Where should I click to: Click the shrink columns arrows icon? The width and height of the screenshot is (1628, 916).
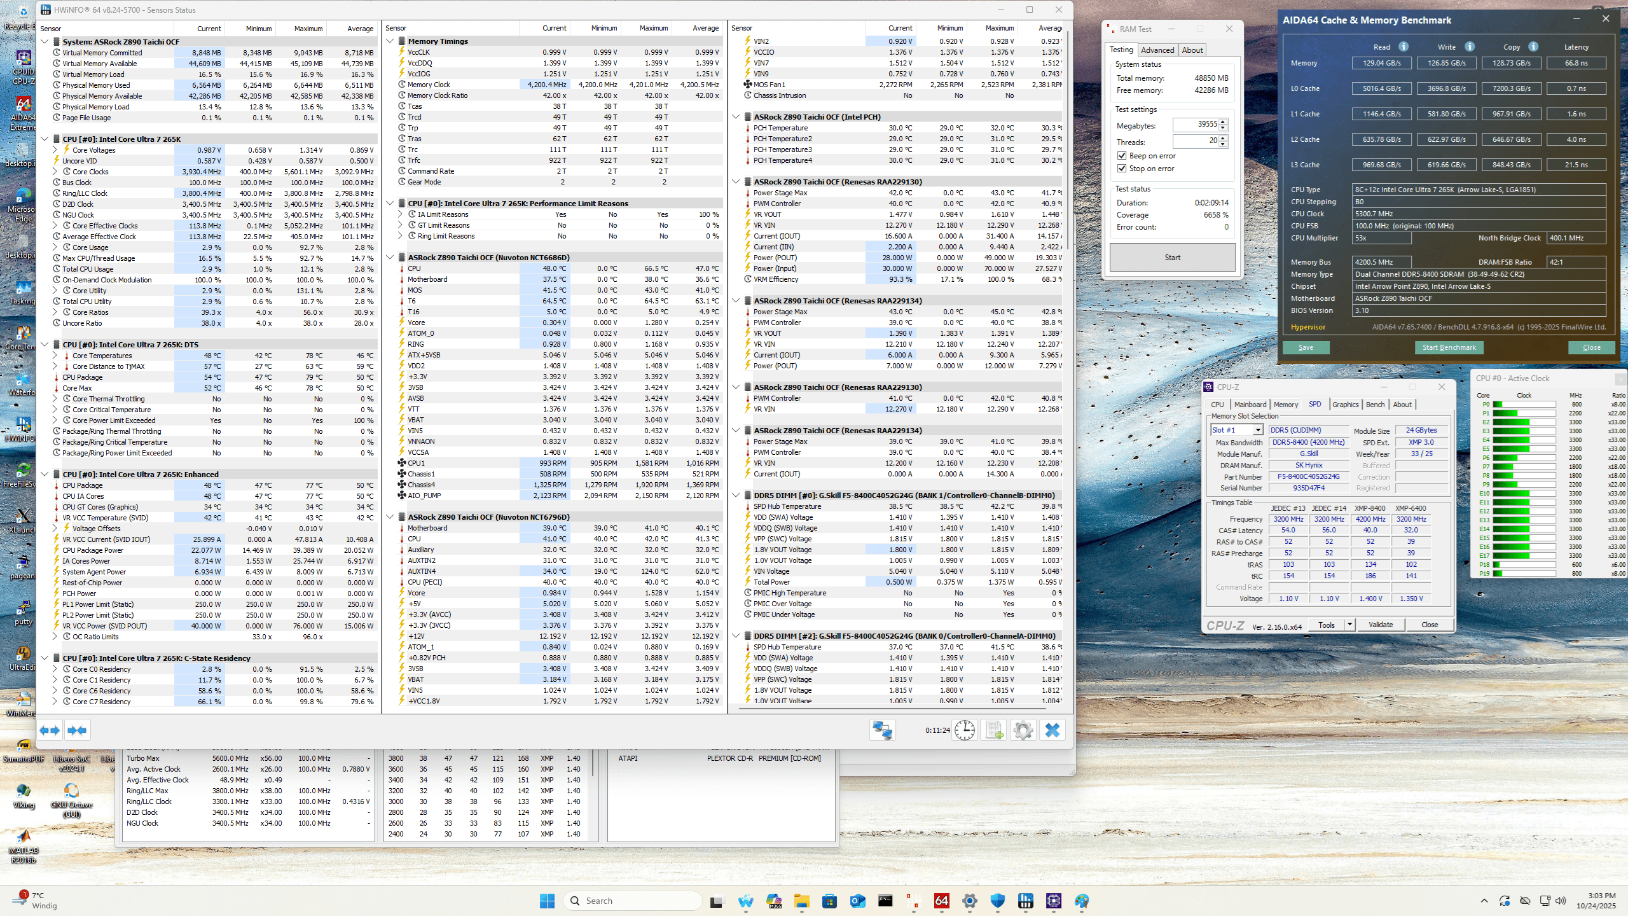tap(77, 730)
